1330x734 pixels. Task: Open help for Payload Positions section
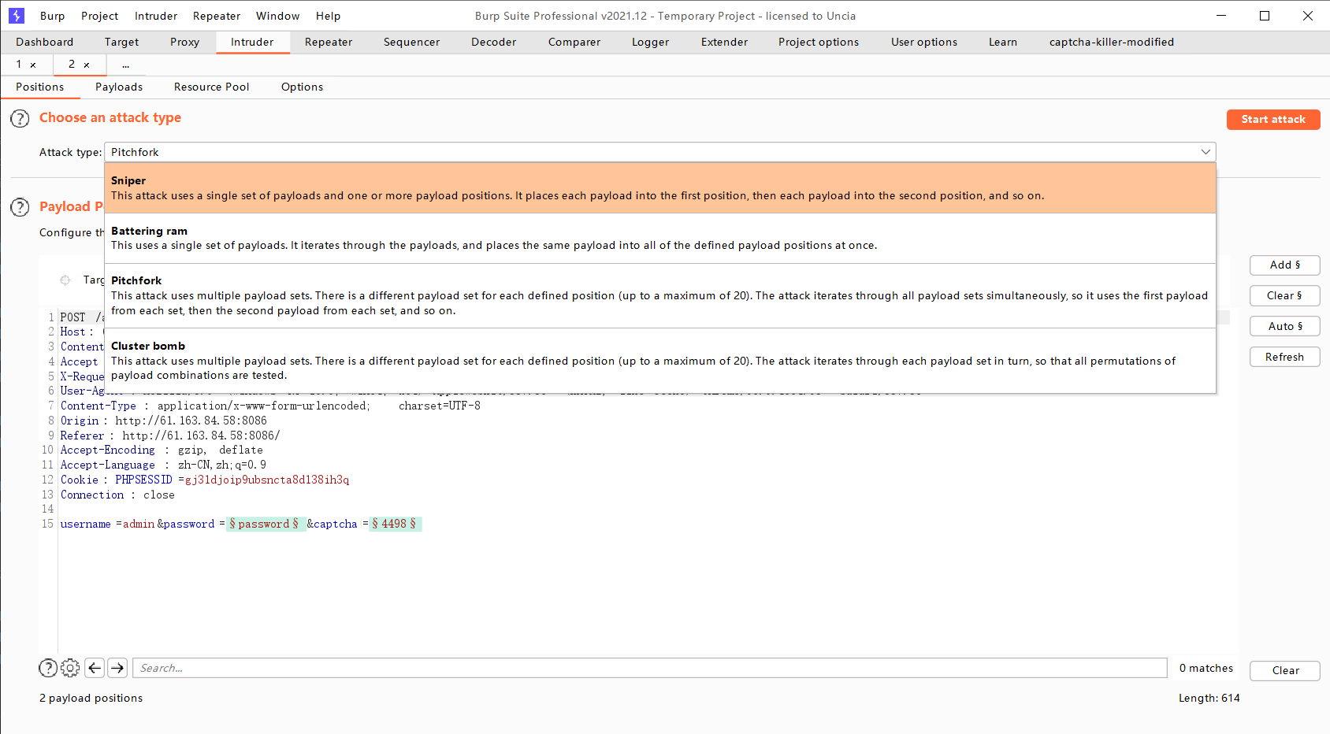tap(20, 207)
